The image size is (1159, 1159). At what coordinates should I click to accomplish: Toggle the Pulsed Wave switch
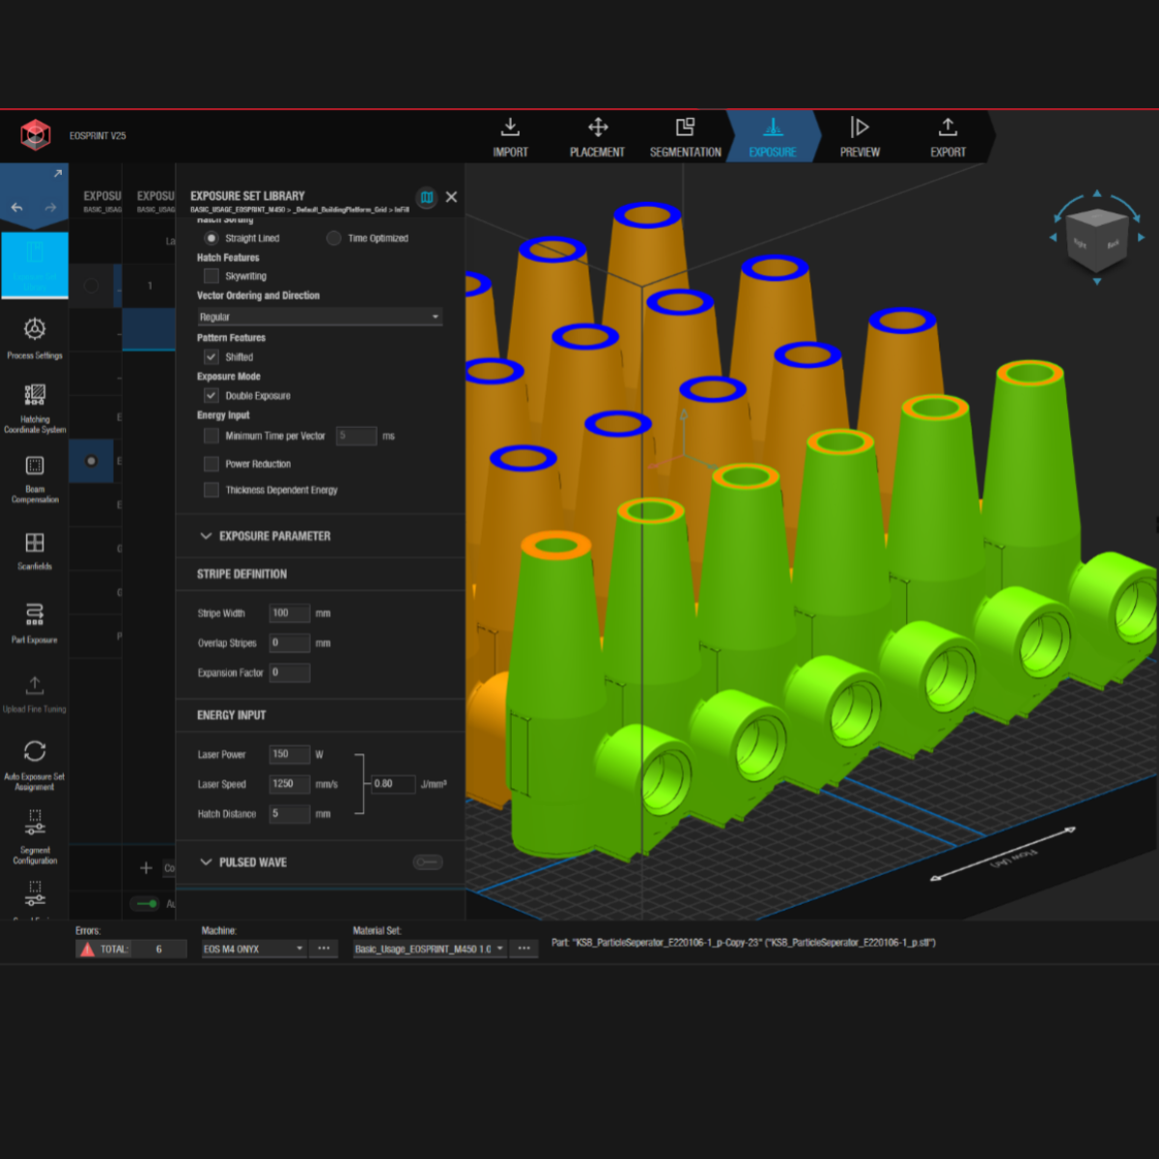point(428,862)
